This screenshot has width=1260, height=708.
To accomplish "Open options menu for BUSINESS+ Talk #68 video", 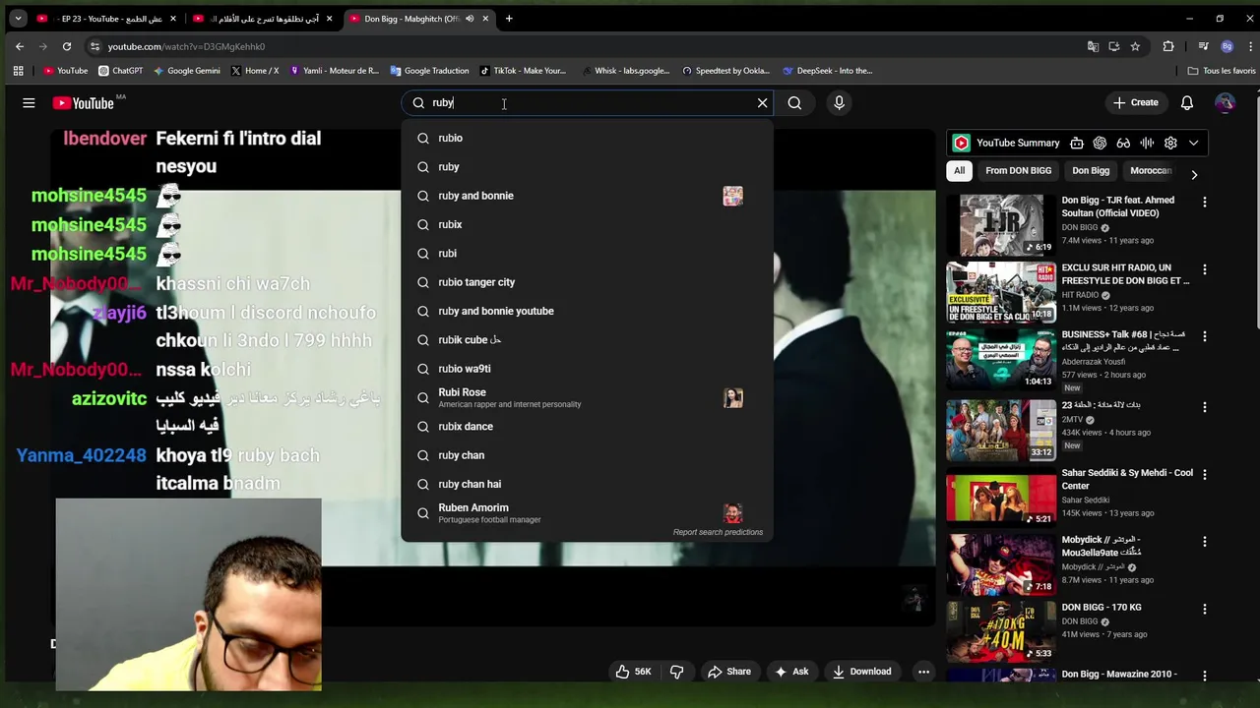I will [1205, 337].
